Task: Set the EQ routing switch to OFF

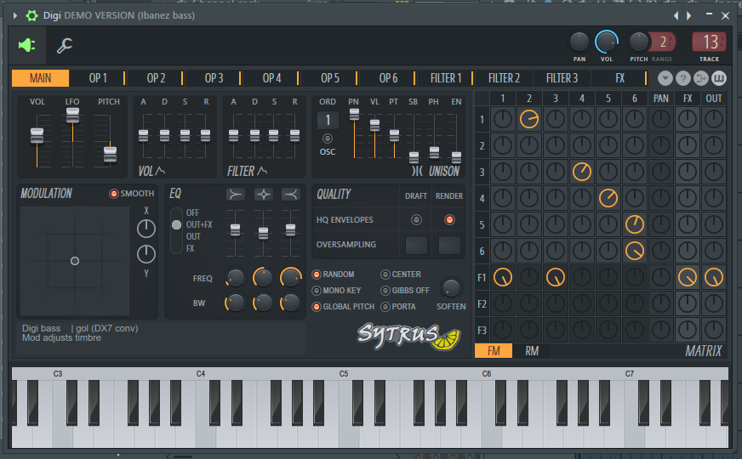Action: (192, 212)
